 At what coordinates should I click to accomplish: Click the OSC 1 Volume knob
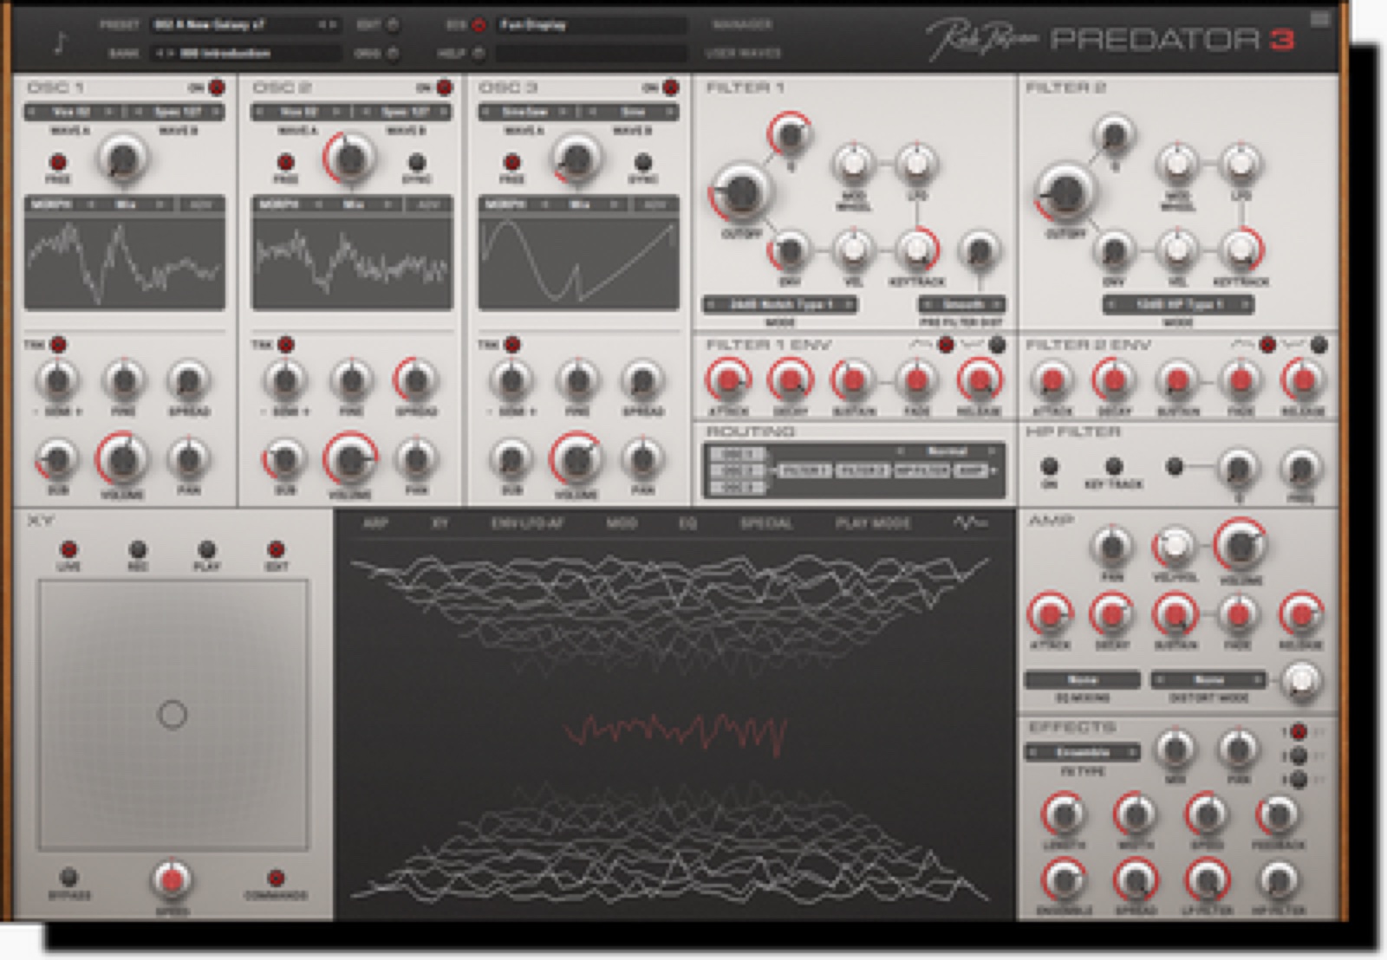[x=123, y=458]
